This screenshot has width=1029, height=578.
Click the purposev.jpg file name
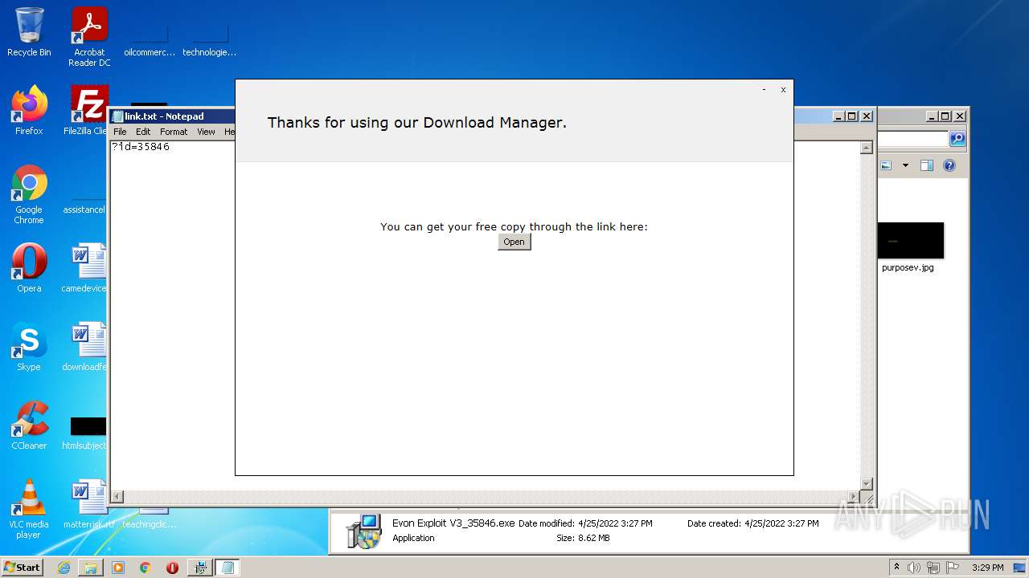[x=908, y=268]
